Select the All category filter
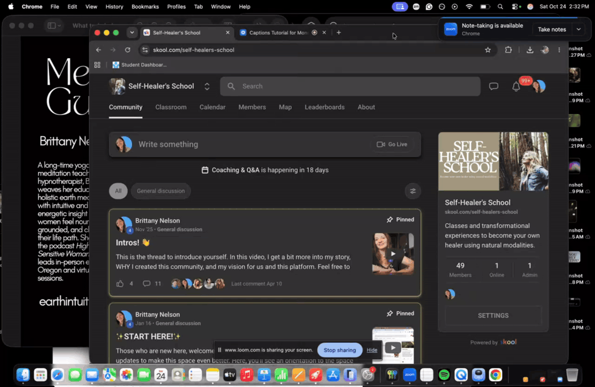 (x=119, y=191)
